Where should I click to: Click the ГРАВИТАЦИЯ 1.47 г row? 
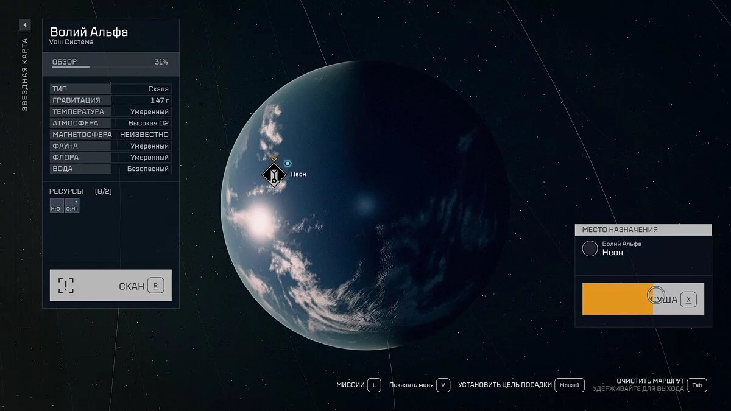(x=111, y=100)
